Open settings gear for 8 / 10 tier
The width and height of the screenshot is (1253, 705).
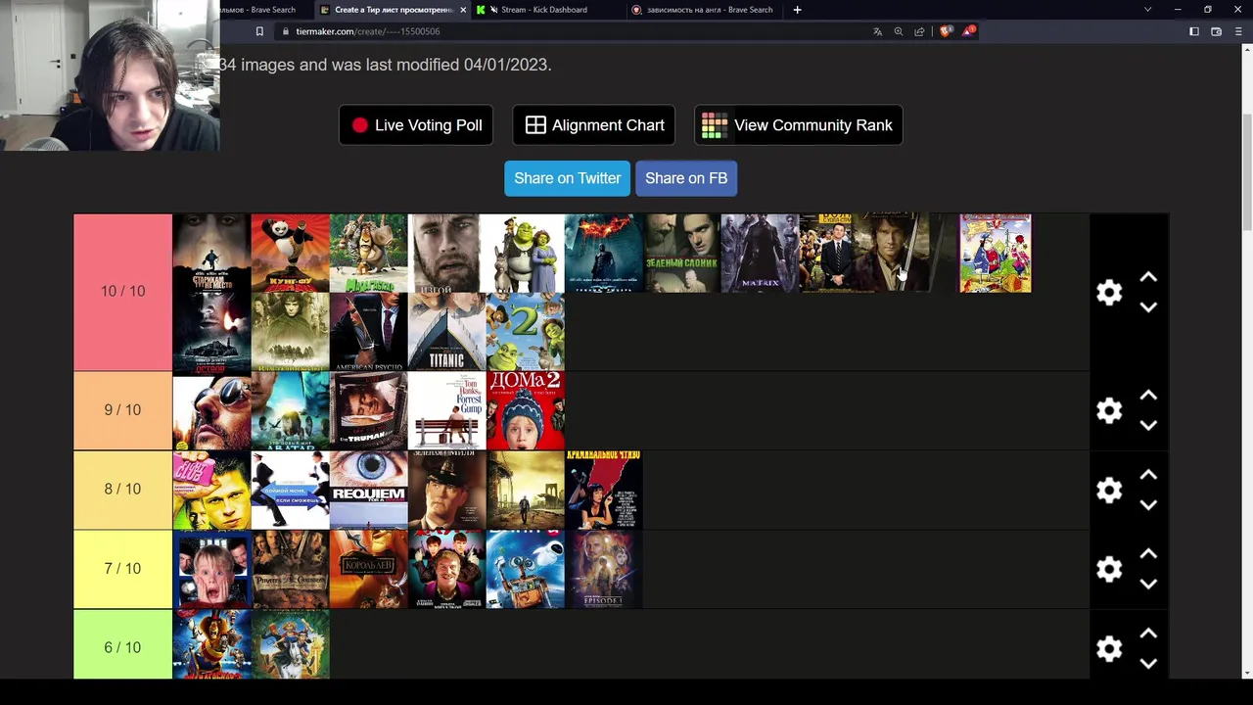(x=1109, y=490)
